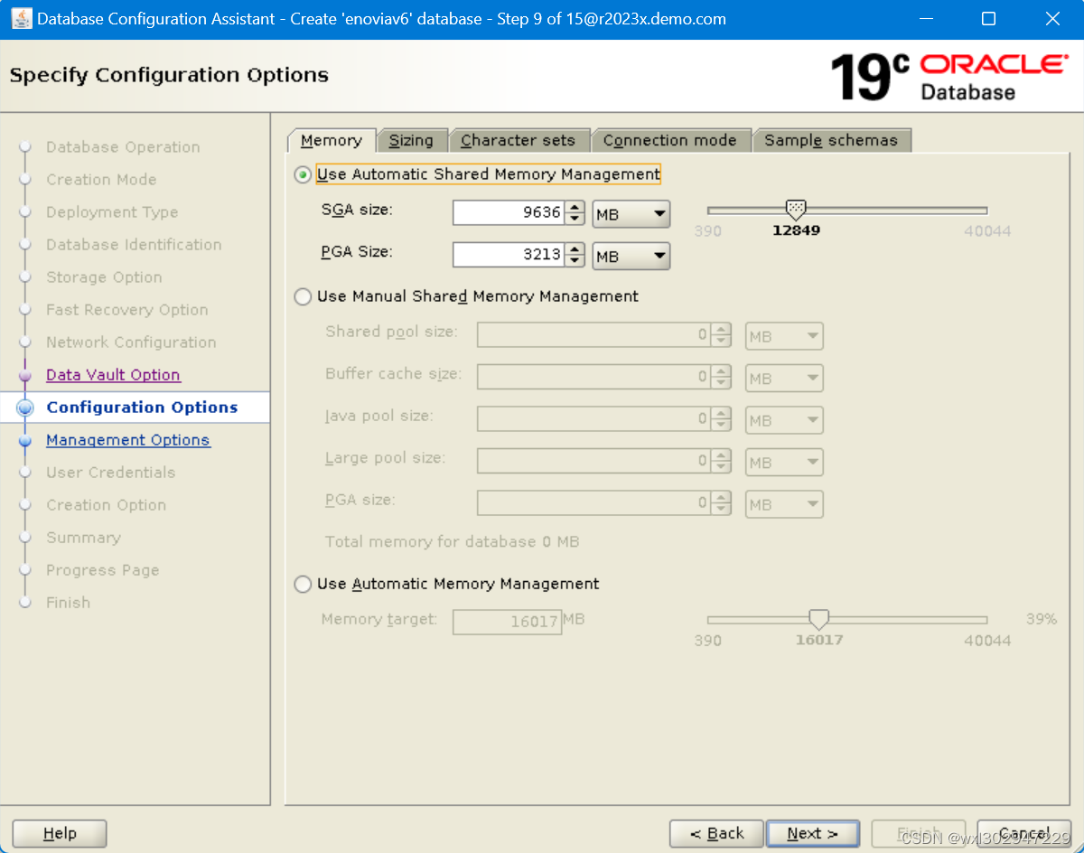This screenshot has height=853, width=1084.
Task: Minimize the Database Configuration Assistant window
Action: point(925,19)
